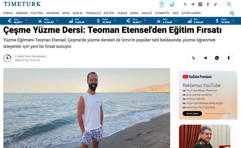Share article via WhatsApp button

(x=217, y=58)
